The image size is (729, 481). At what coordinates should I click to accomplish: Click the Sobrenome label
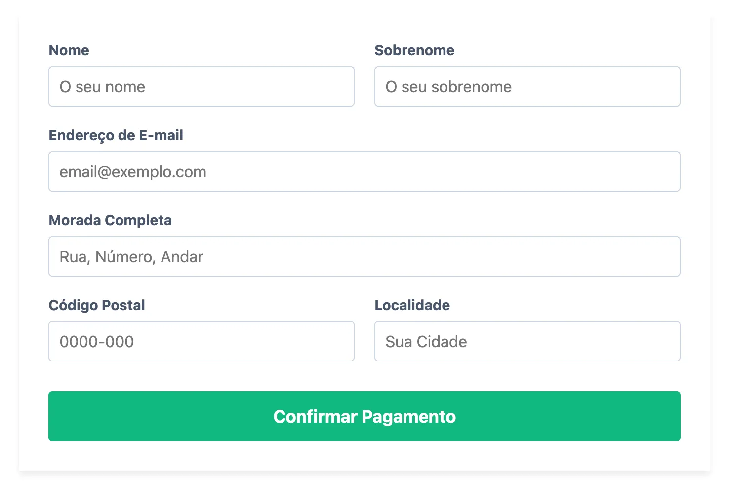[x=414, y=50]
